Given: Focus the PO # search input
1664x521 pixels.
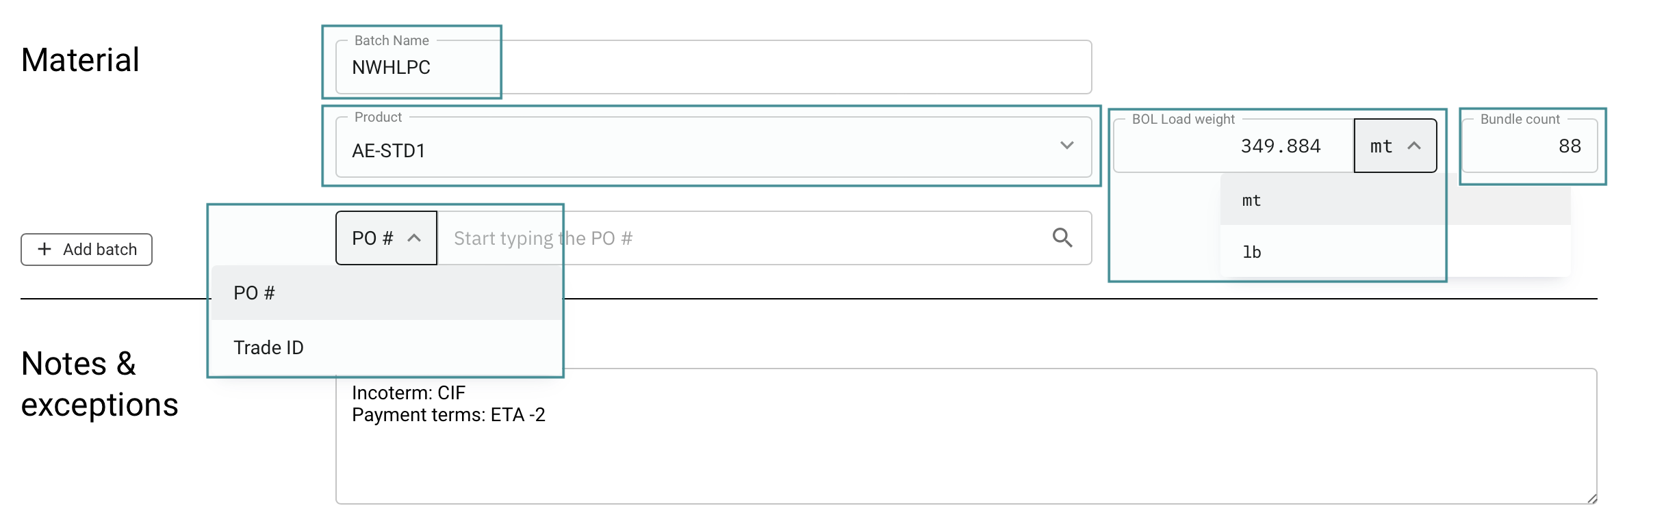Looking at the screenshot, I should click(x=739, y=238).
